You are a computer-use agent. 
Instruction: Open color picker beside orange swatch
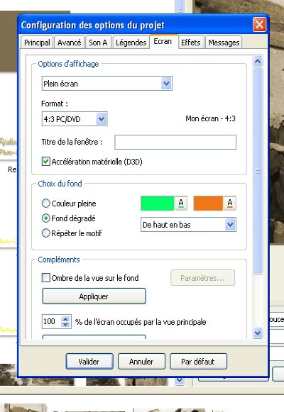[230, 204]
